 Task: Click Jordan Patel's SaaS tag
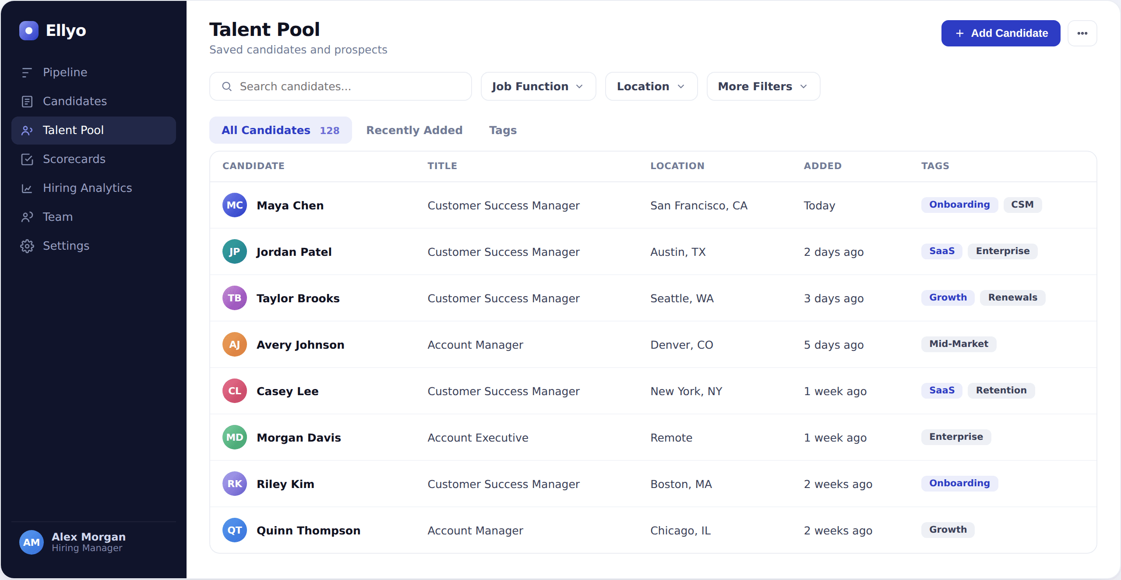941,251
